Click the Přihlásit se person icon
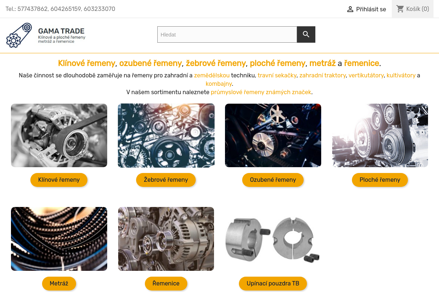The height and width of the screenshot is (292, 439). [350, 9]
